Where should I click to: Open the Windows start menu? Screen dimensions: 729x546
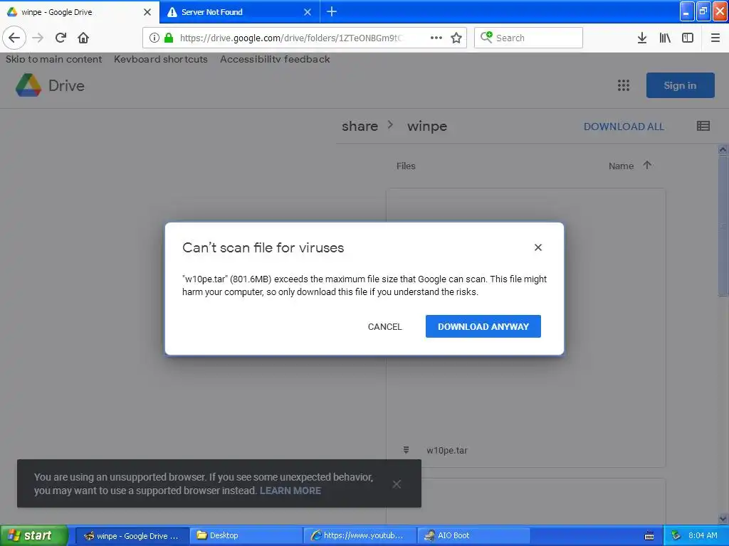[34, 535]
